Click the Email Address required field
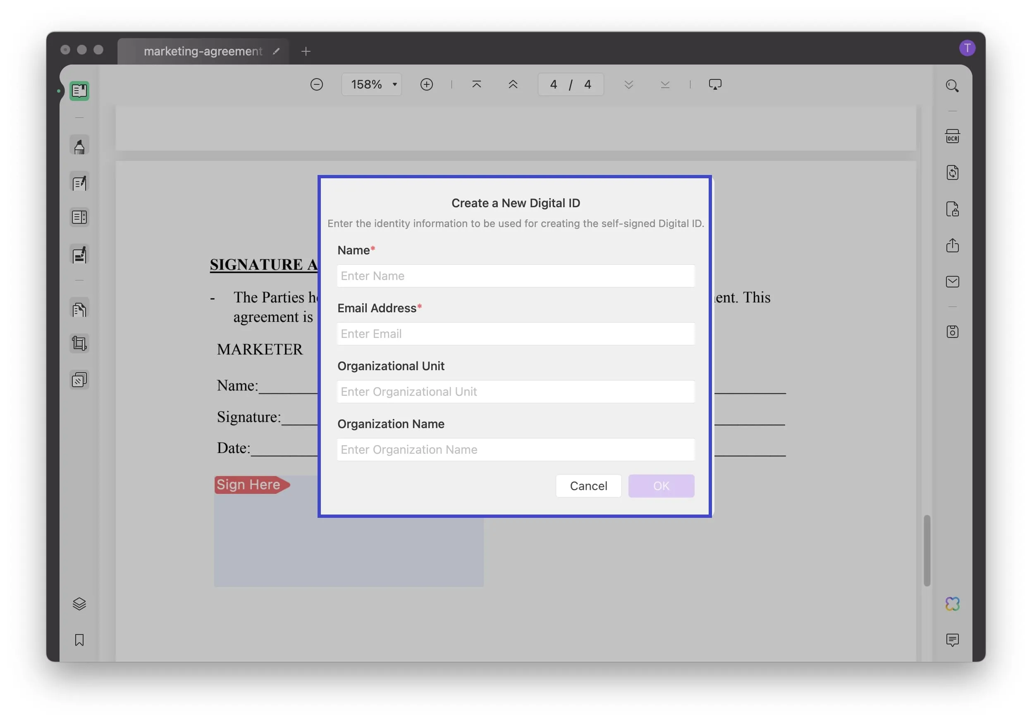Image resolution: width=1032 pixels, height=723 pixels. [x=515, y=333]
